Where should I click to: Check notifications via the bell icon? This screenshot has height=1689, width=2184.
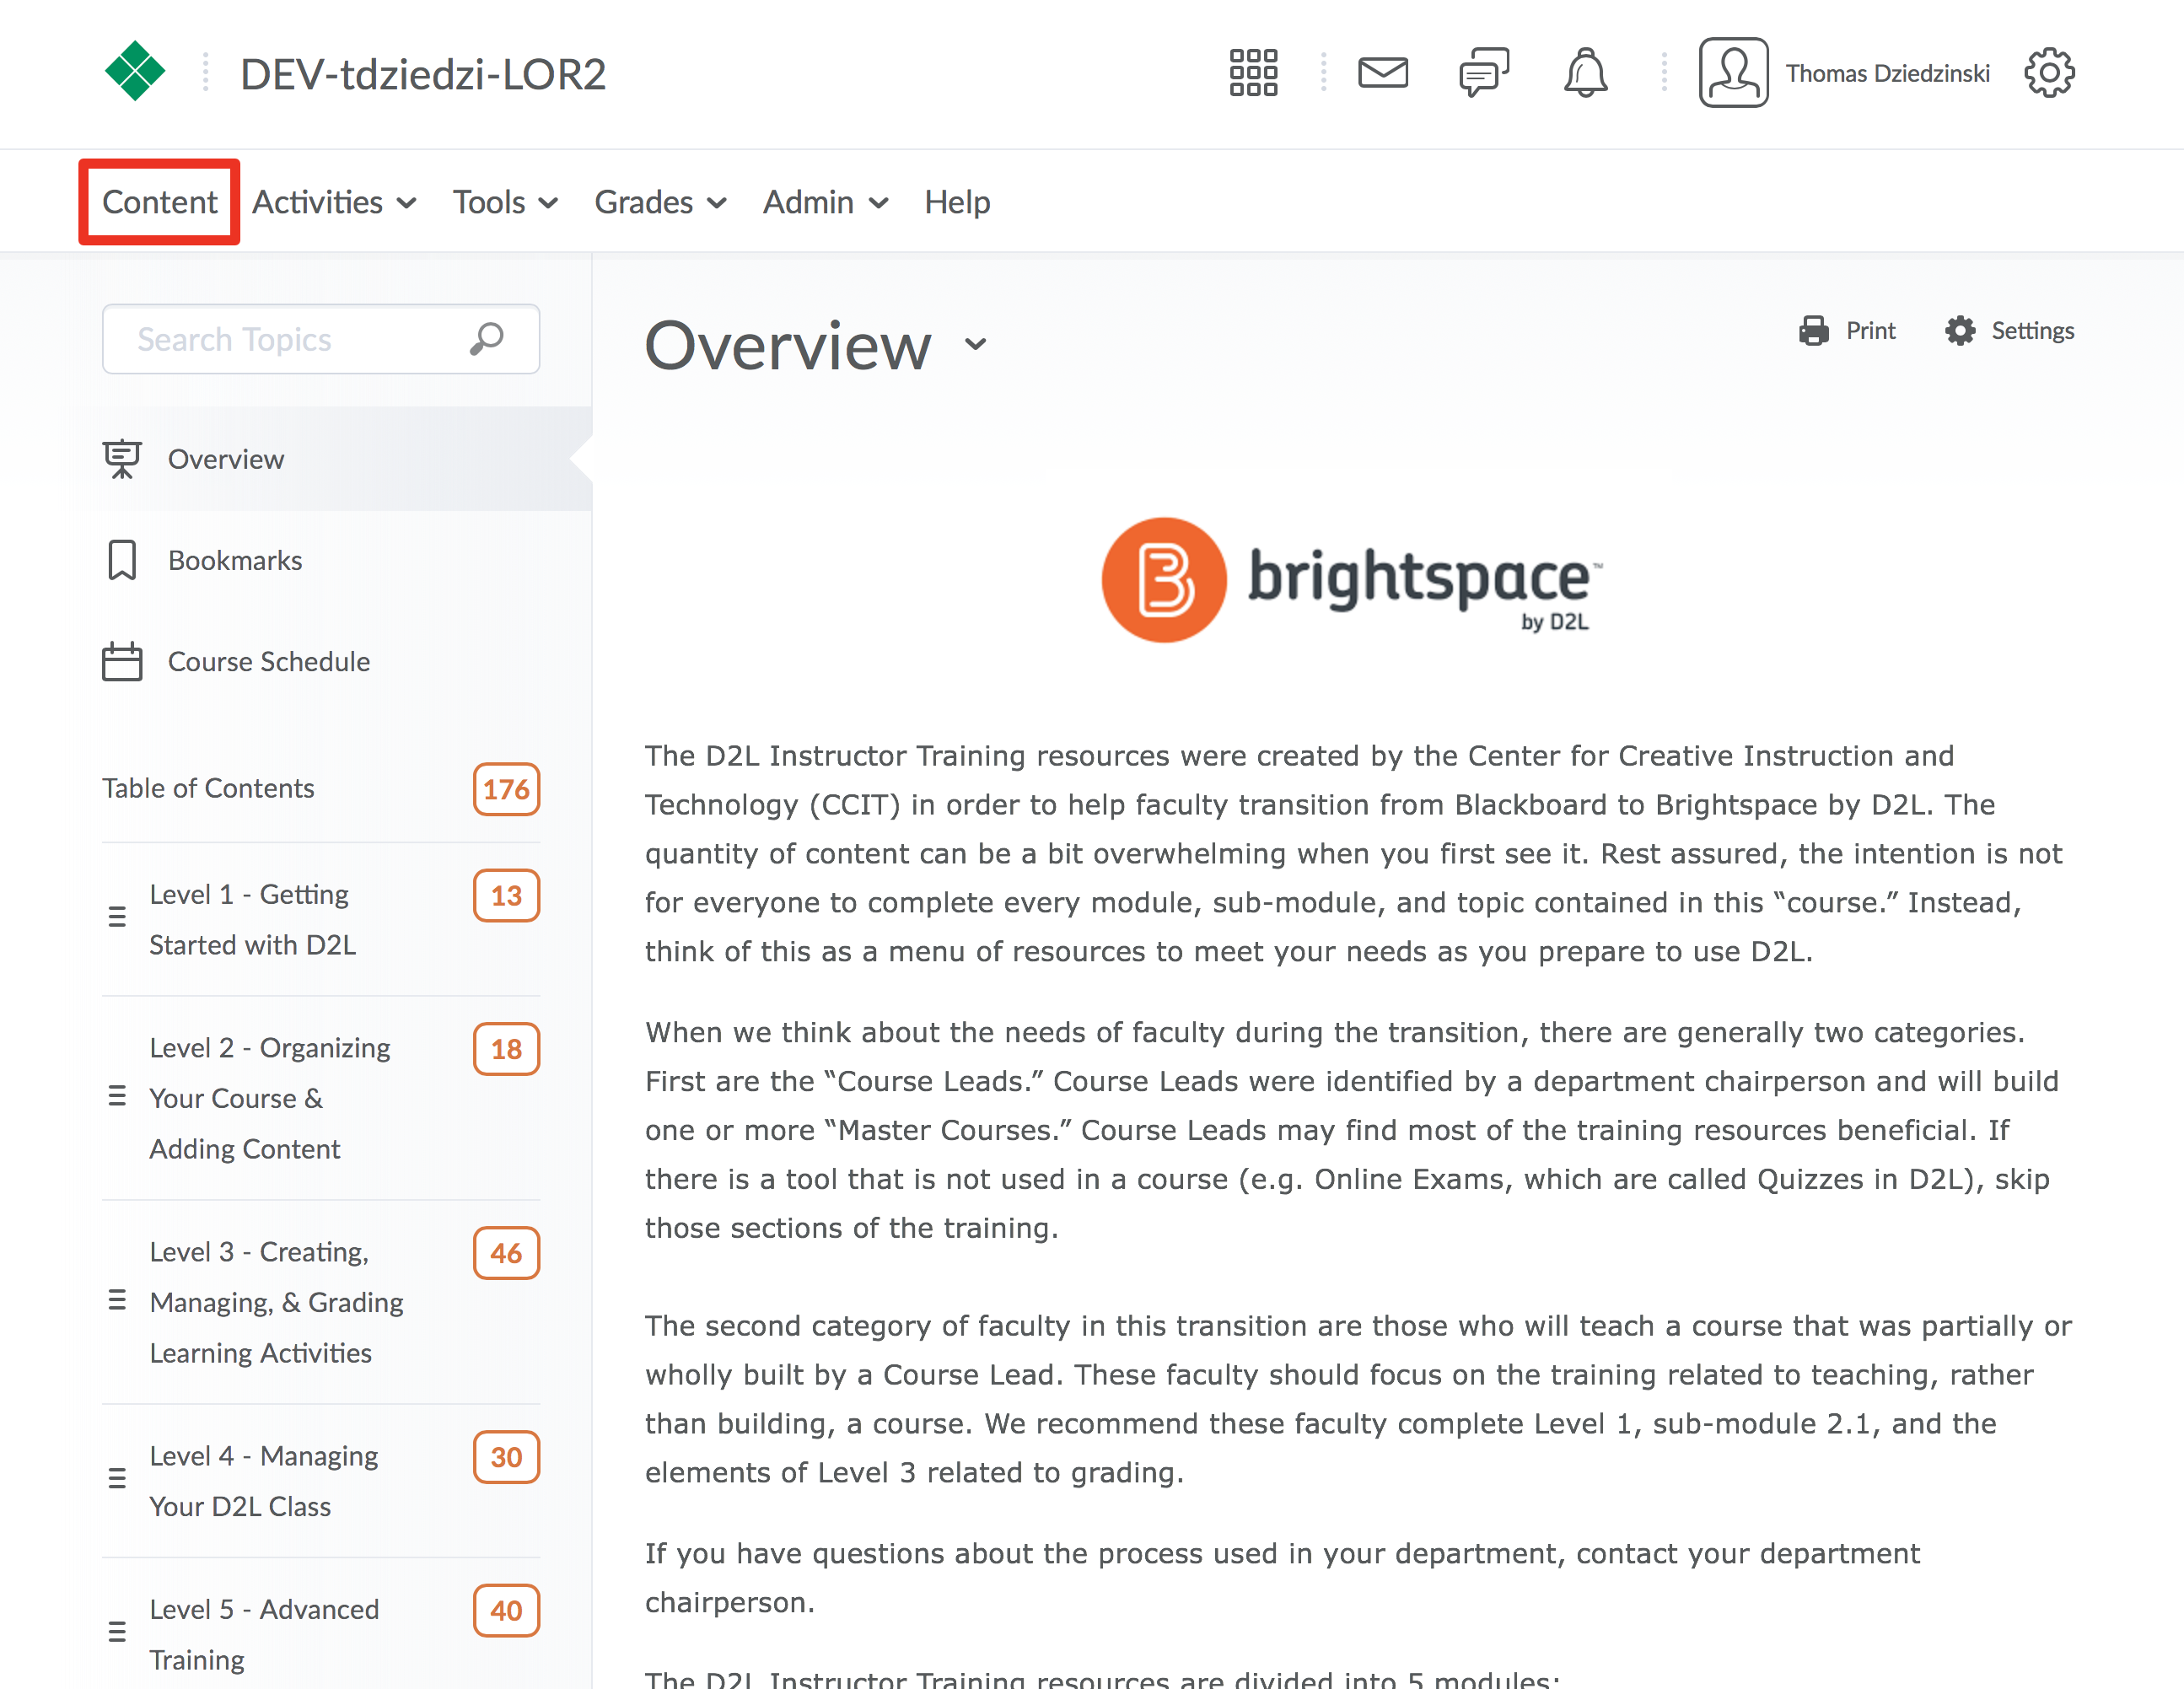[1586, 71]
